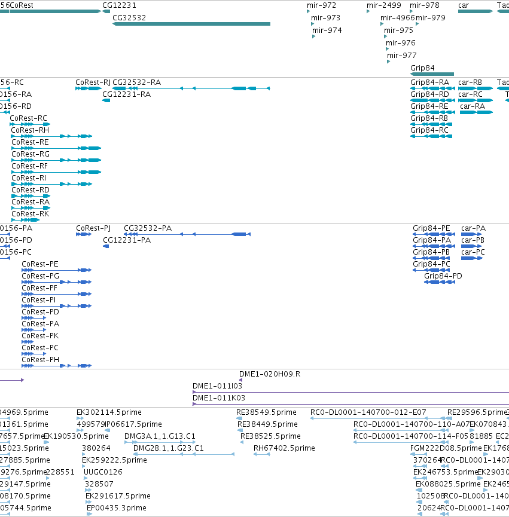Click the mir-2499 gene label
Image resolution: width=509 pixels, height=517 pixels.
[x=383, y=5]
